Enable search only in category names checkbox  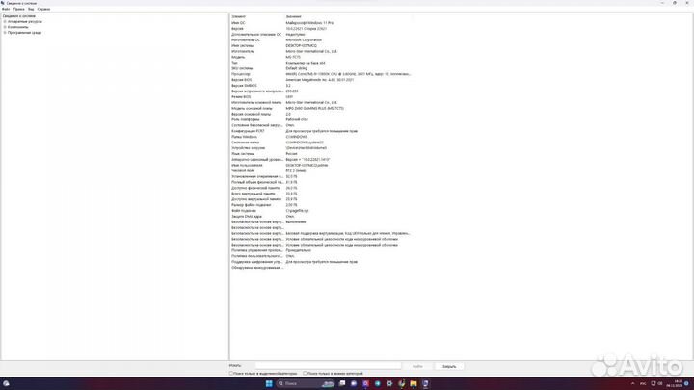(x=305, y=374)
